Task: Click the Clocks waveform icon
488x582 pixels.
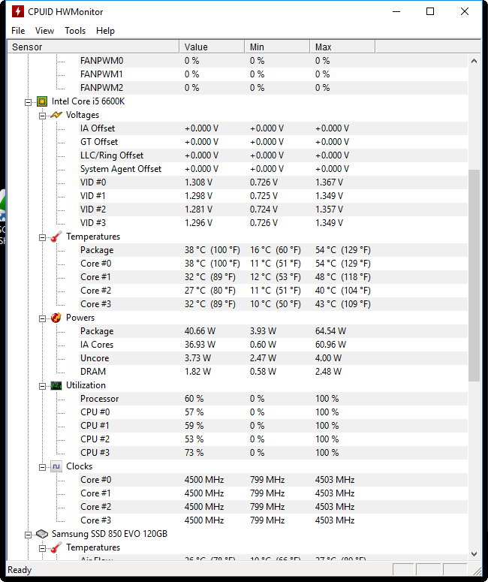Action: (x=56, y=466)
